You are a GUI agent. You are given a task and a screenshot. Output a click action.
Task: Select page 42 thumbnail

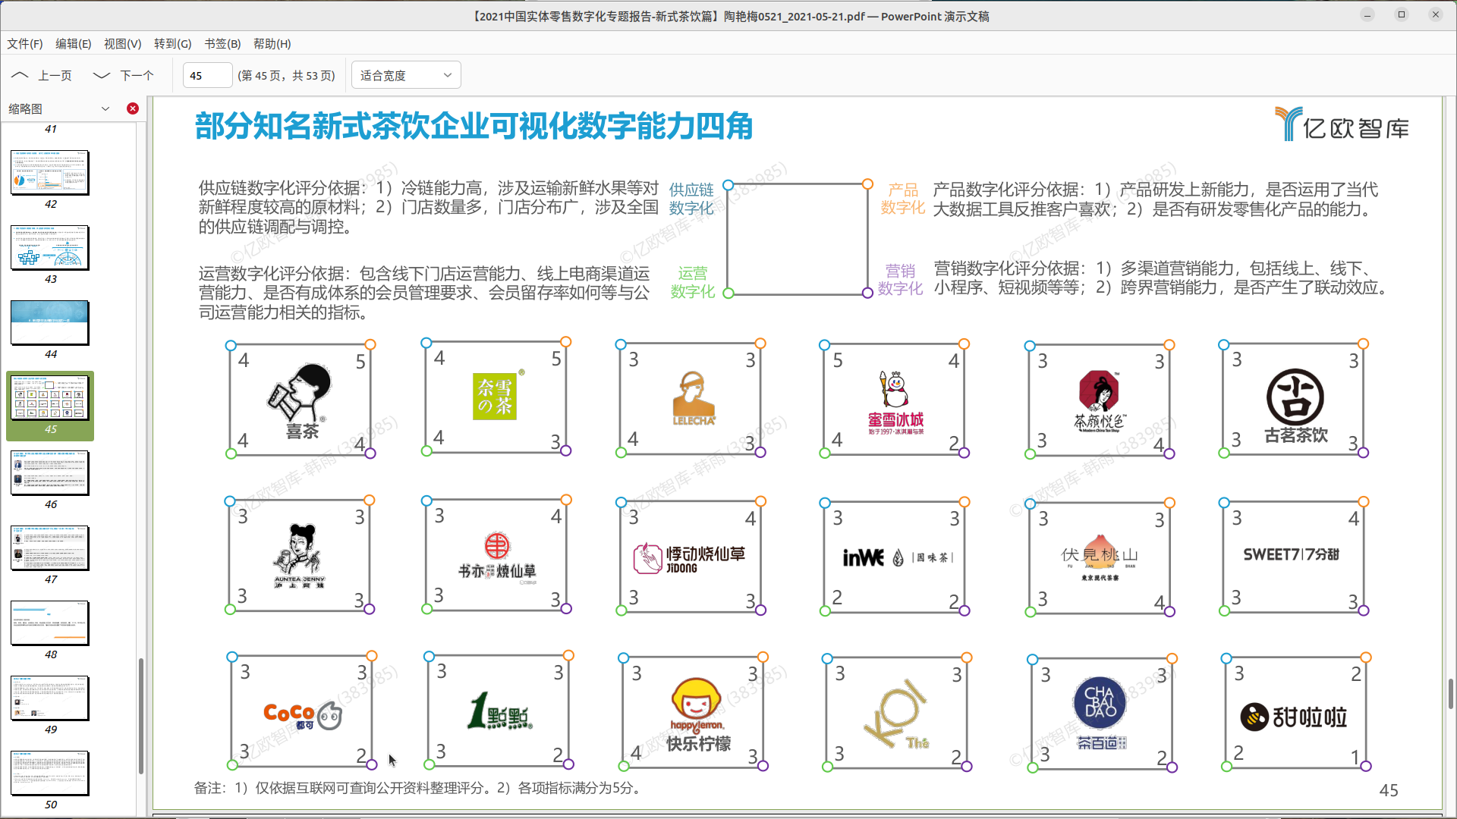point(50,172)
